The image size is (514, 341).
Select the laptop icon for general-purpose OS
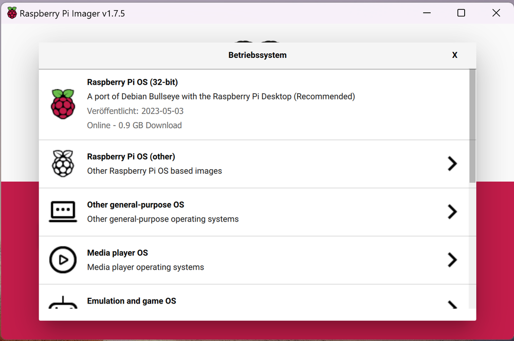point(63,211)
